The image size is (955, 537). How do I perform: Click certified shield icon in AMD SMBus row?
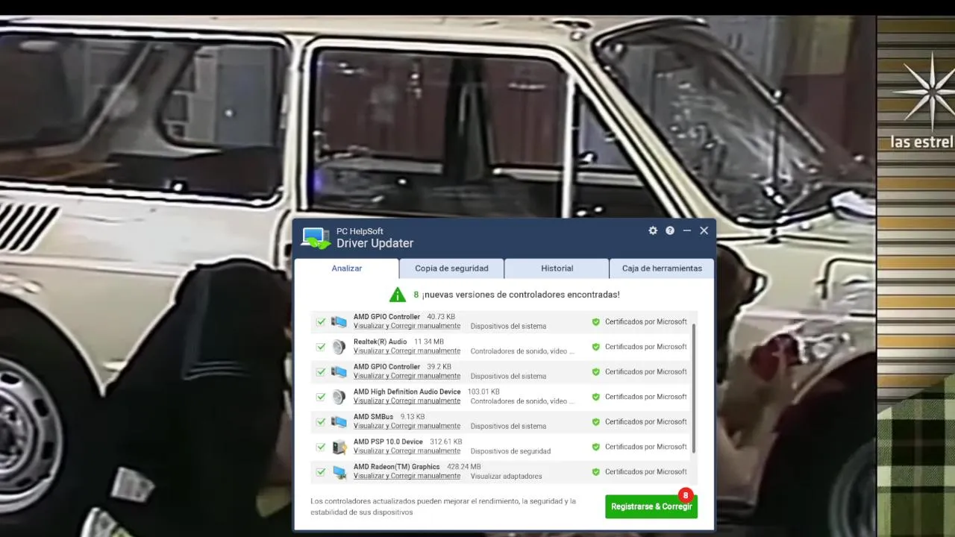pos(595,422)
